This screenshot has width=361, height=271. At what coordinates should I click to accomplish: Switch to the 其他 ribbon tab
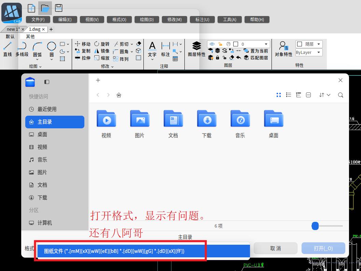click(30, 36)
